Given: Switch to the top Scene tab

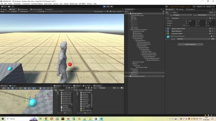Looking at the screenshot, I should click(4, 9).
